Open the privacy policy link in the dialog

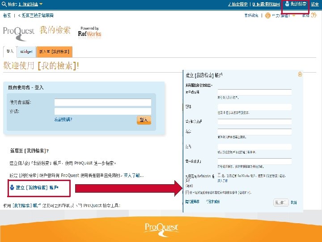click(x=192, y=202)
